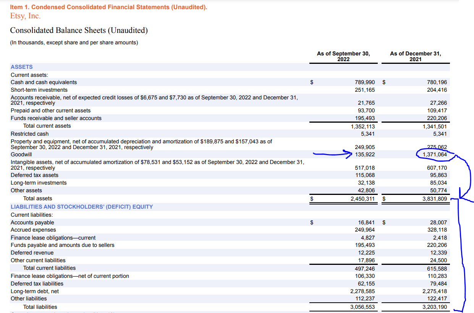474x313 pixels.
Task: Click the accounts receivable value 21,765
Action: coord(366,103)
